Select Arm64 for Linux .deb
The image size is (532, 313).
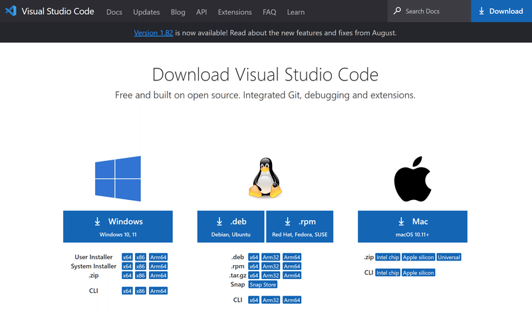pyautogui.click(x=292, y=257)
